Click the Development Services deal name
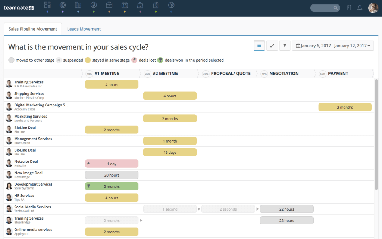The image size is (382, 239). (x=32, y=184)
